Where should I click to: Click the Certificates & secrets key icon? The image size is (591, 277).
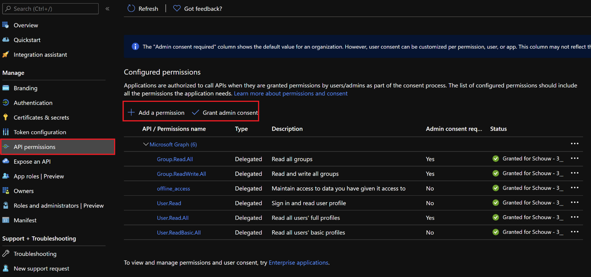click(x=6, y=117)
